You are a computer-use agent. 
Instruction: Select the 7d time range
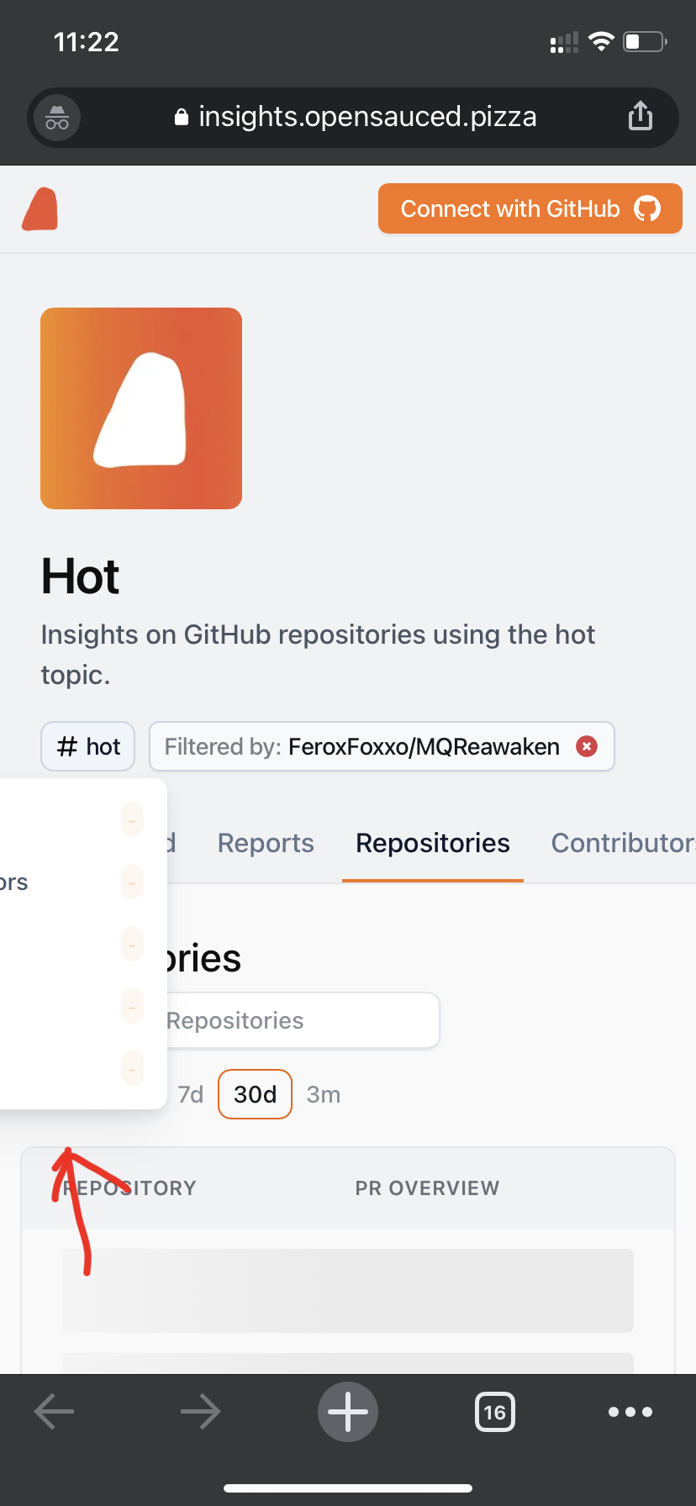(x=191, y=1094)
